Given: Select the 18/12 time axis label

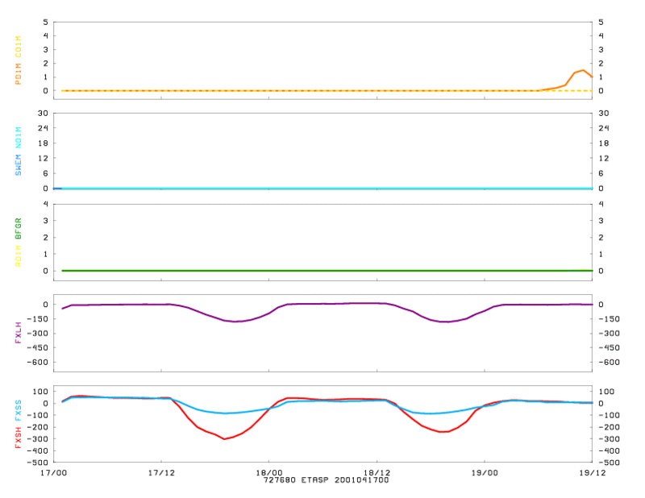Looking at the screenshot, I should point(377,473).
